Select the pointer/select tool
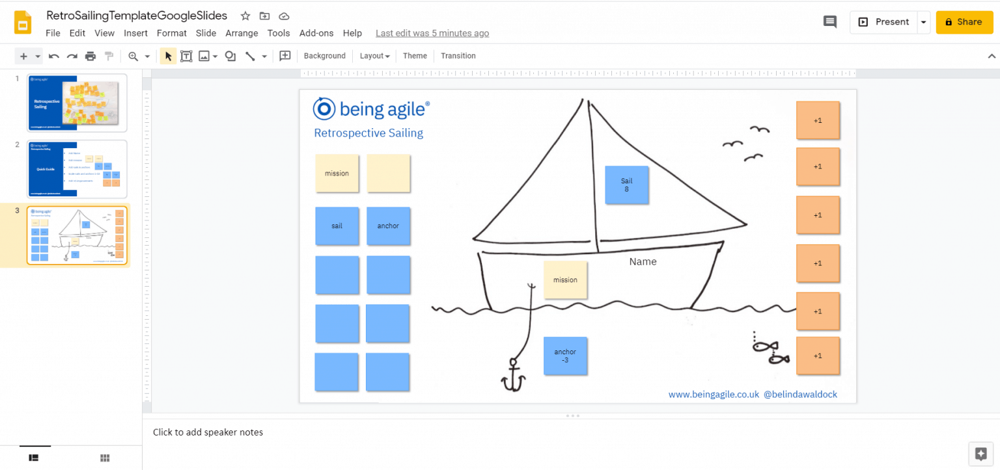The image size is (1000, 470). click(167, 55)
